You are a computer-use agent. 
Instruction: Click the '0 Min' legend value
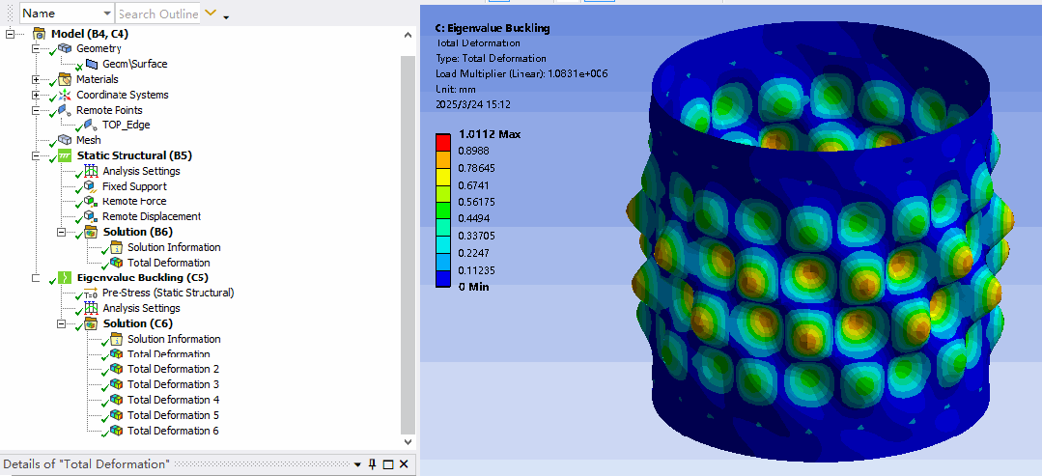[x=474, y=287]
